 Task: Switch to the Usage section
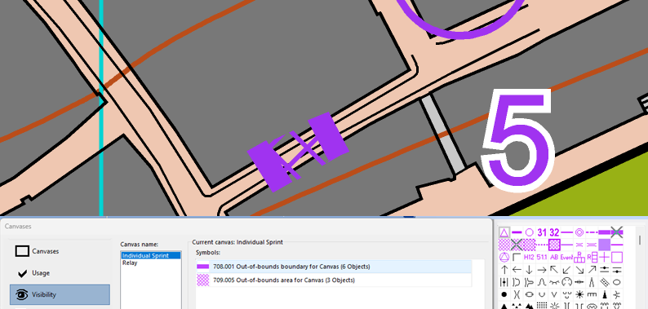point(60,273)
